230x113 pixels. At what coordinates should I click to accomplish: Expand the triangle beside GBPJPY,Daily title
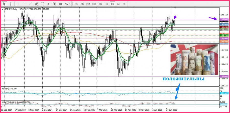click(x=2, y=9)
